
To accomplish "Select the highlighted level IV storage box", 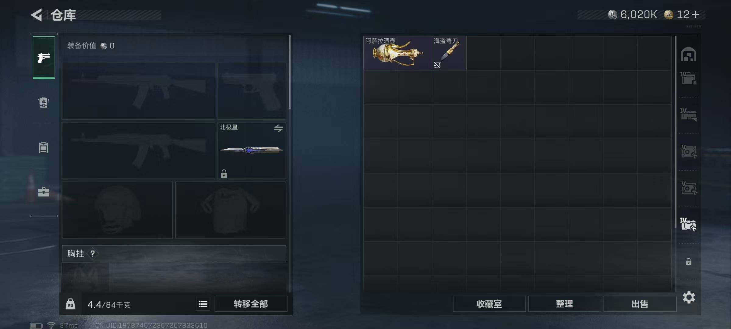I will pos(688,225).
